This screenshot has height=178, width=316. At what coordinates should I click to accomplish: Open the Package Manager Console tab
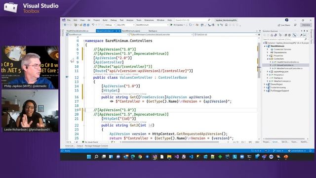96,146
